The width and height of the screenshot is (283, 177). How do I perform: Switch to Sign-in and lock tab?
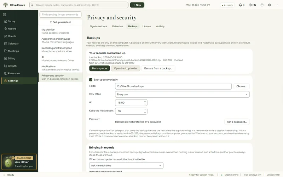[99, 26]
